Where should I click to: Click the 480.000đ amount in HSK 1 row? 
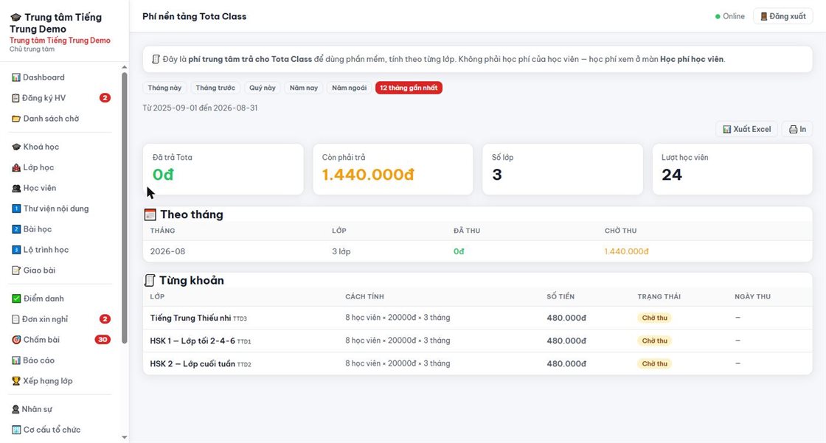point(566,341)
